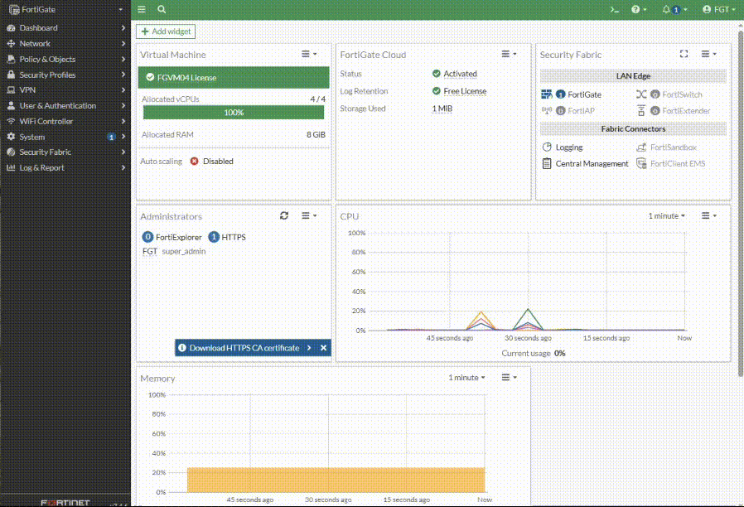
Task: Expand the Policy & Objects menu
Action: point(47,59)
